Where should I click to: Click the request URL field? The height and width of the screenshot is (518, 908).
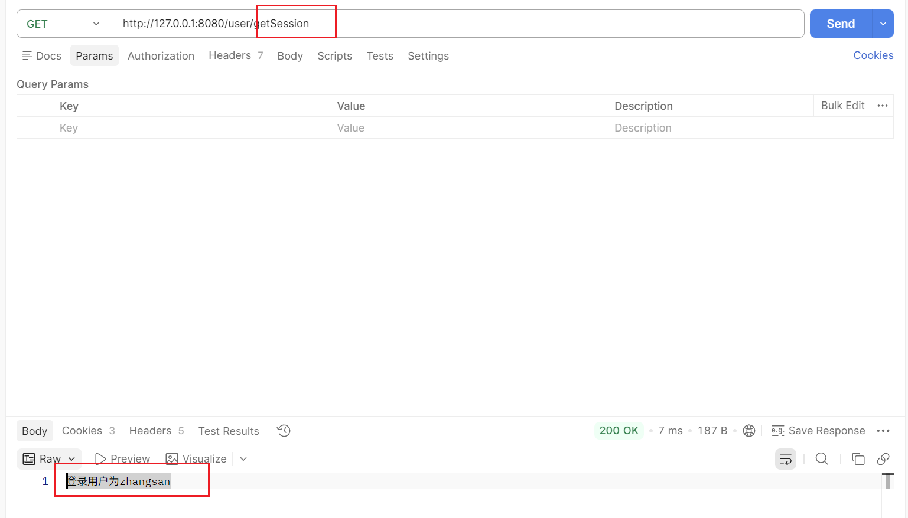(460, 24)
